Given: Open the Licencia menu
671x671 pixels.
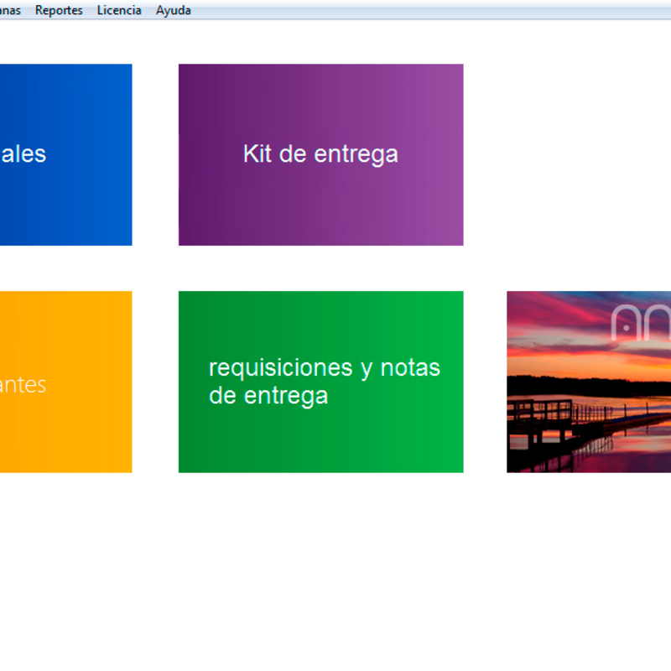Looking at the screenshot, I should tap(119, 10).
